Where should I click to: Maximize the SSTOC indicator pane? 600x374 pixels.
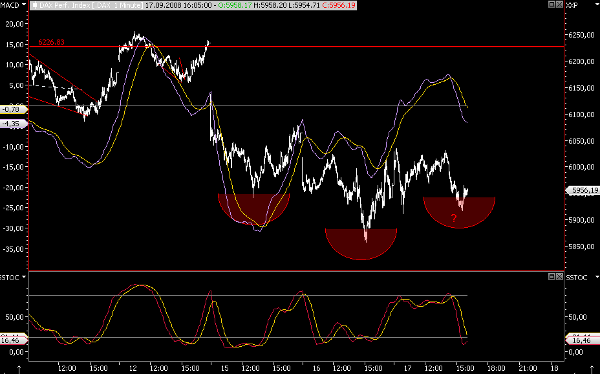click(552, 276)
